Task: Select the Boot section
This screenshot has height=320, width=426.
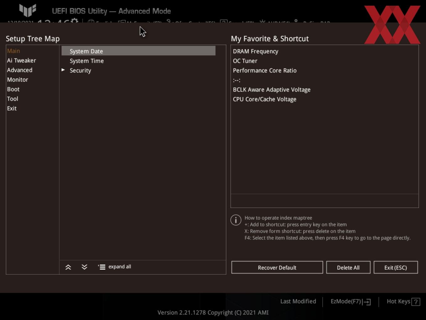Action: click(13, 89)
